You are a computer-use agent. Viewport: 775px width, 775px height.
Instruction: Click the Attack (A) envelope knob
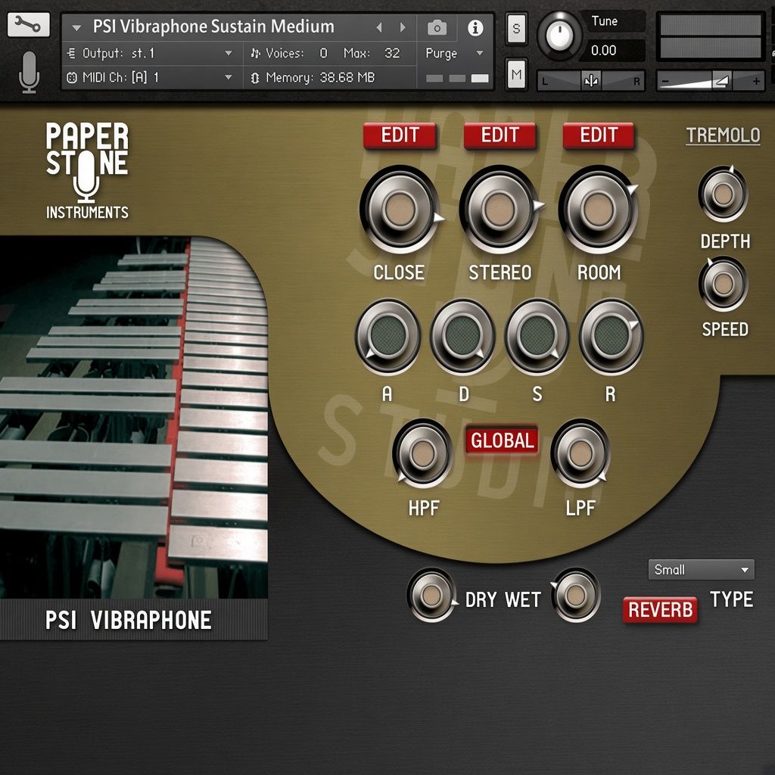tap(388, 336)
